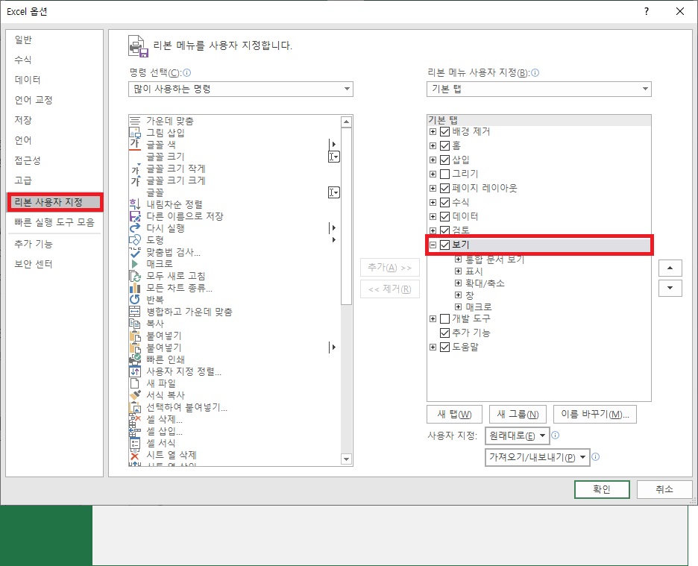Expand the 확대/축소 group
698x566 pixels.
pyautogui.click(x=458, y=283)
